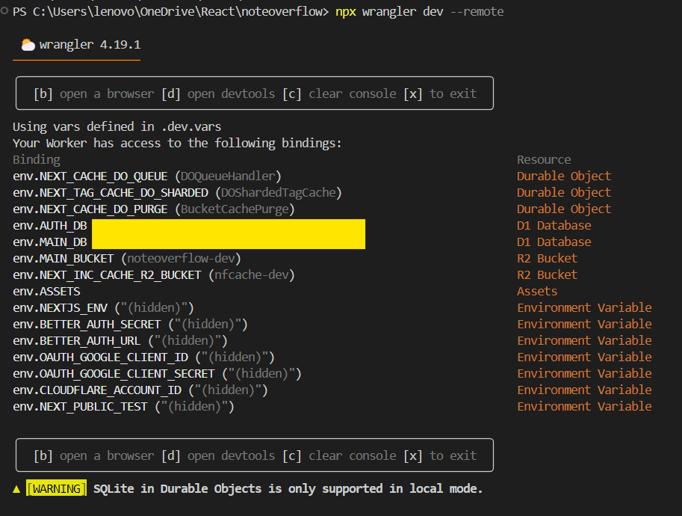This screenshot has height=516, width=682.
Task: Click '[d] open devtools' in top hint box
Action: click(218, 93)
